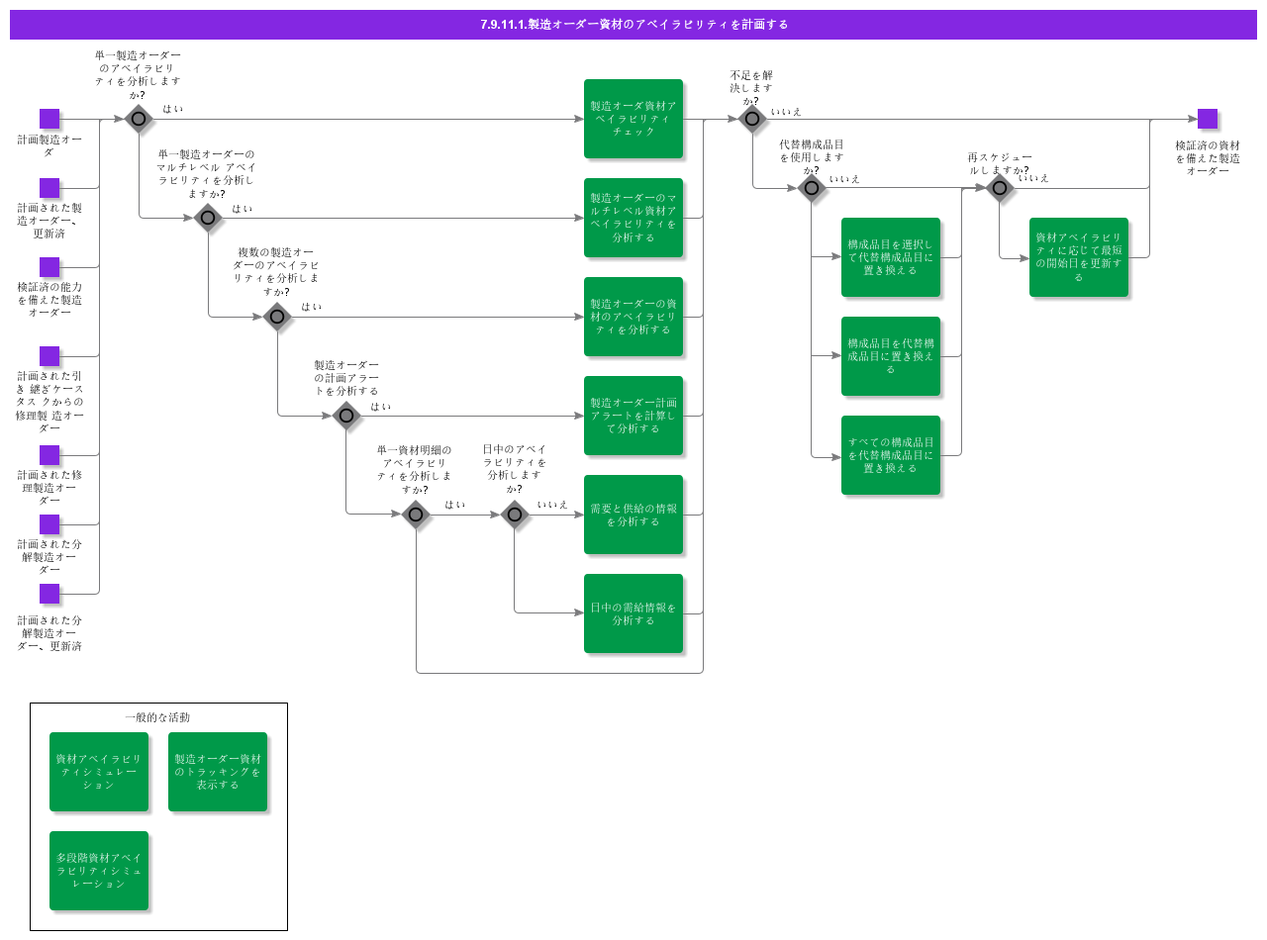Expand the 複数の製造オーダーのアベイラビリティ gateway
The image size is (1267, 940).
275,315
